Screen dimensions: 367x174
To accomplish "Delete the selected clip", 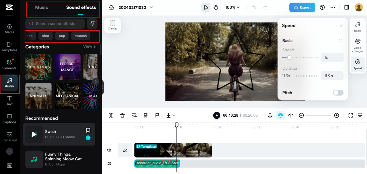I will [x=122, y=115].
